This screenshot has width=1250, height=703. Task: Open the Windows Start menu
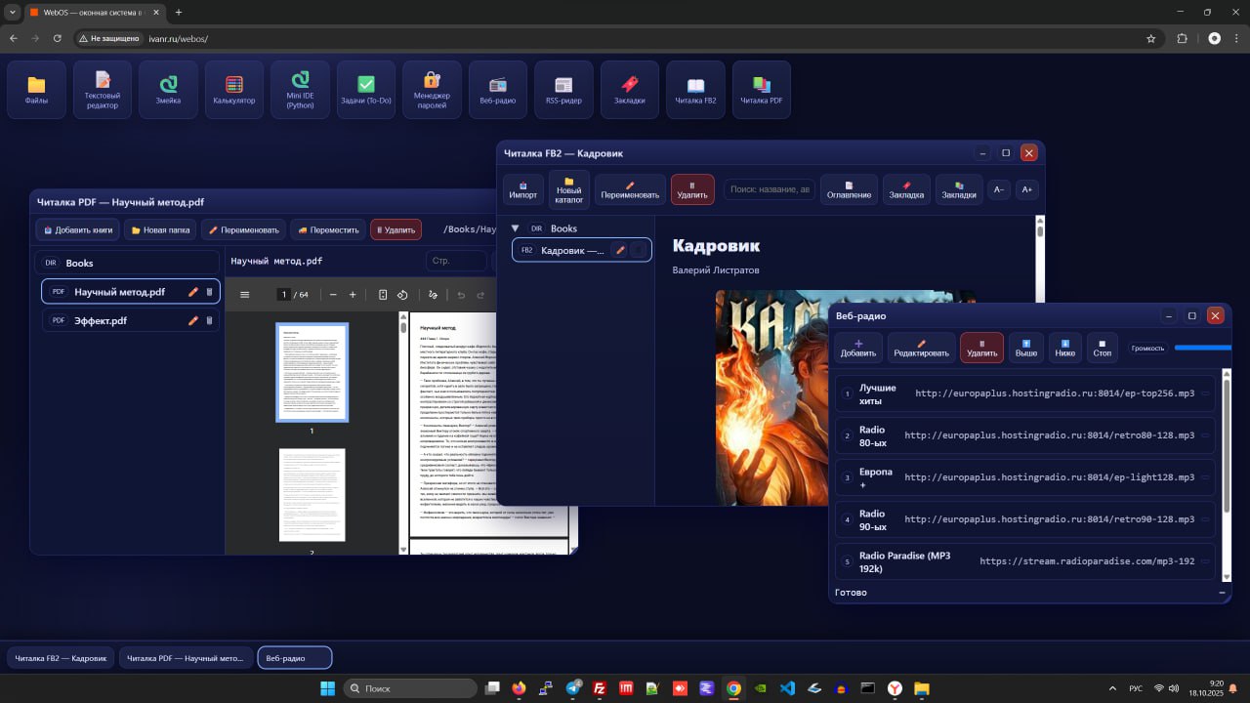pos(326,688)
